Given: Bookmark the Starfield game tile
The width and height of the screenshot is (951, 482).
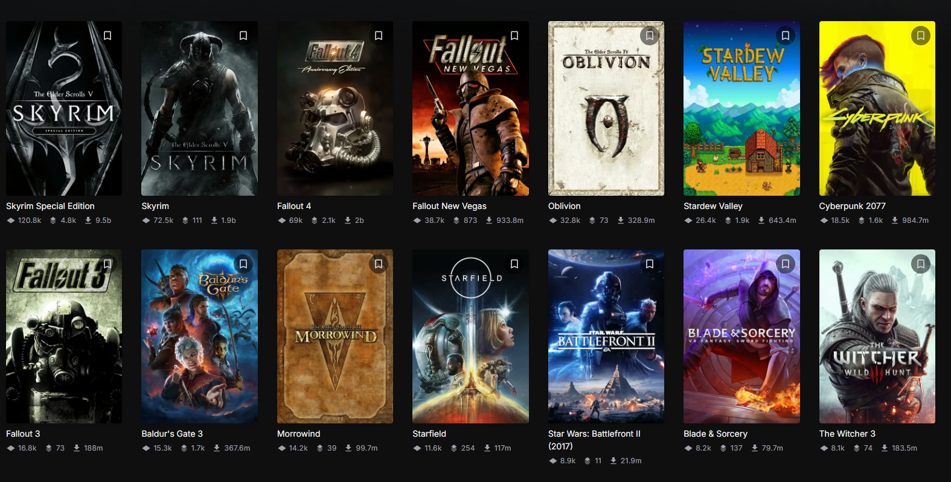Looking at the screenshot, I should click(x=514, y=264).
